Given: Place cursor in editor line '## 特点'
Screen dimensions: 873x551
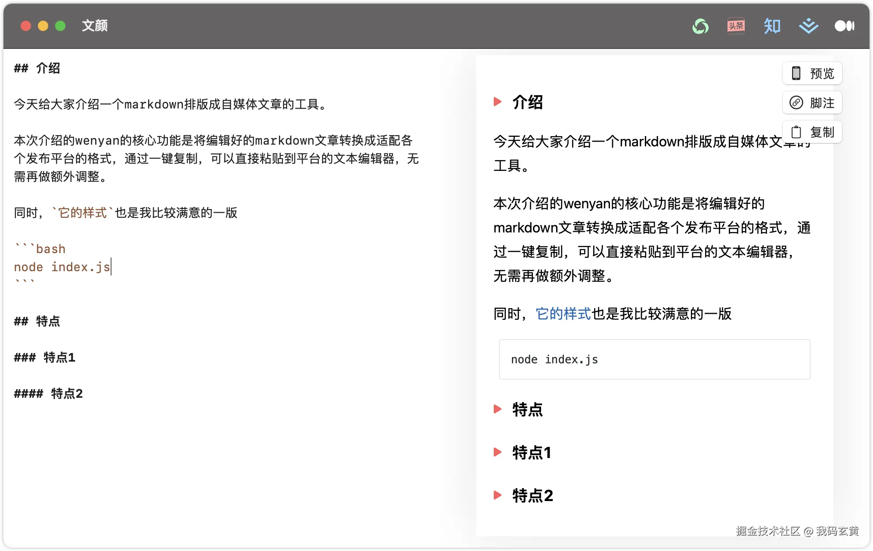Looking at the screenshot, I should click(48, 321).
